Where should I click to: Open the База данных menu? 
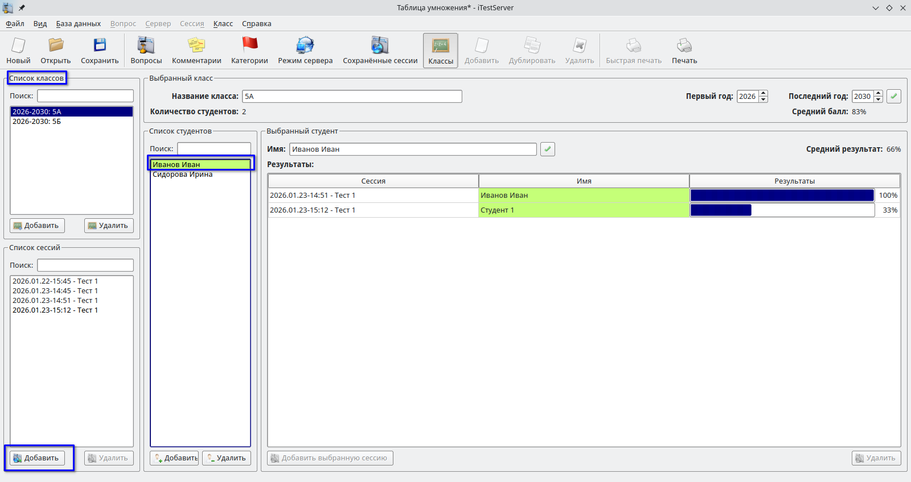tap(78, 24)
